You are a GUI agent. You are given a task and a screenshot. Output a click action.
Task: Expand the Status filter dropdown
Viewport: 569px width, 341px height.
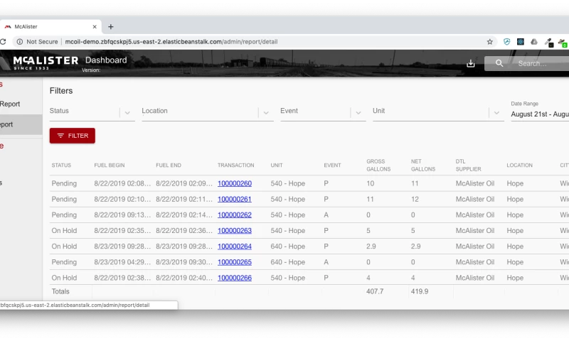click(127, 112)
